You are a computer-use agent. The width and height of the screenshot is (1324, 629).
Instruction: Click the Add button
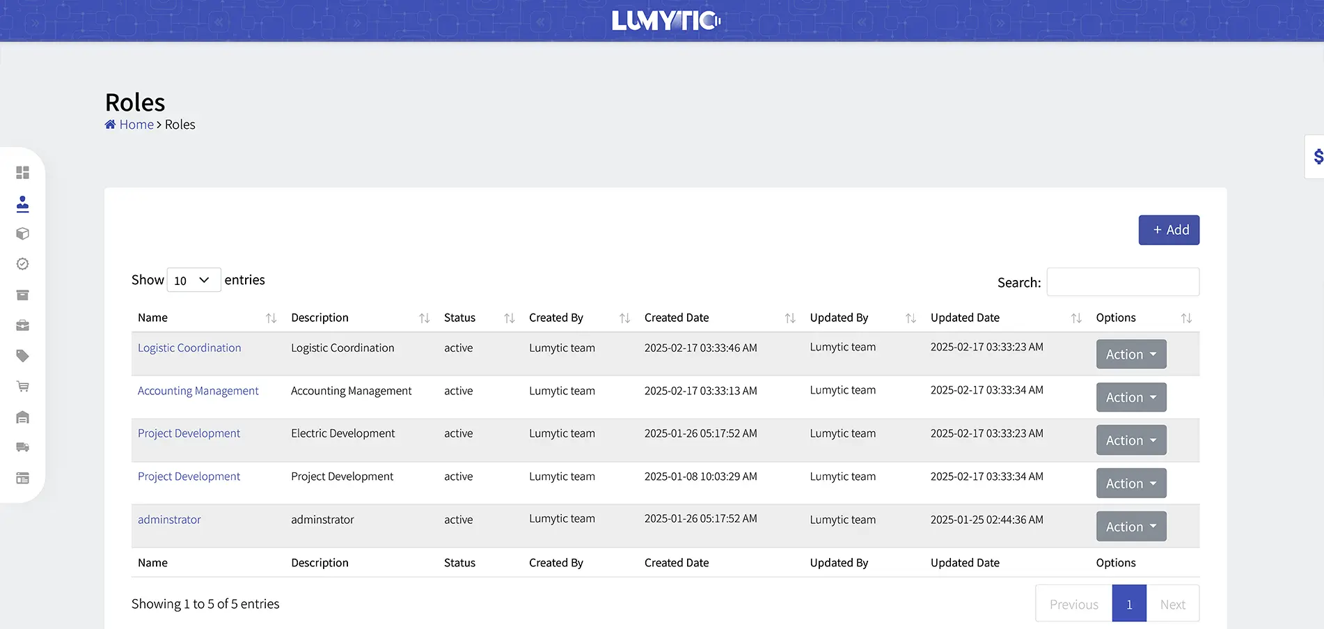(x=1168, y=230)
